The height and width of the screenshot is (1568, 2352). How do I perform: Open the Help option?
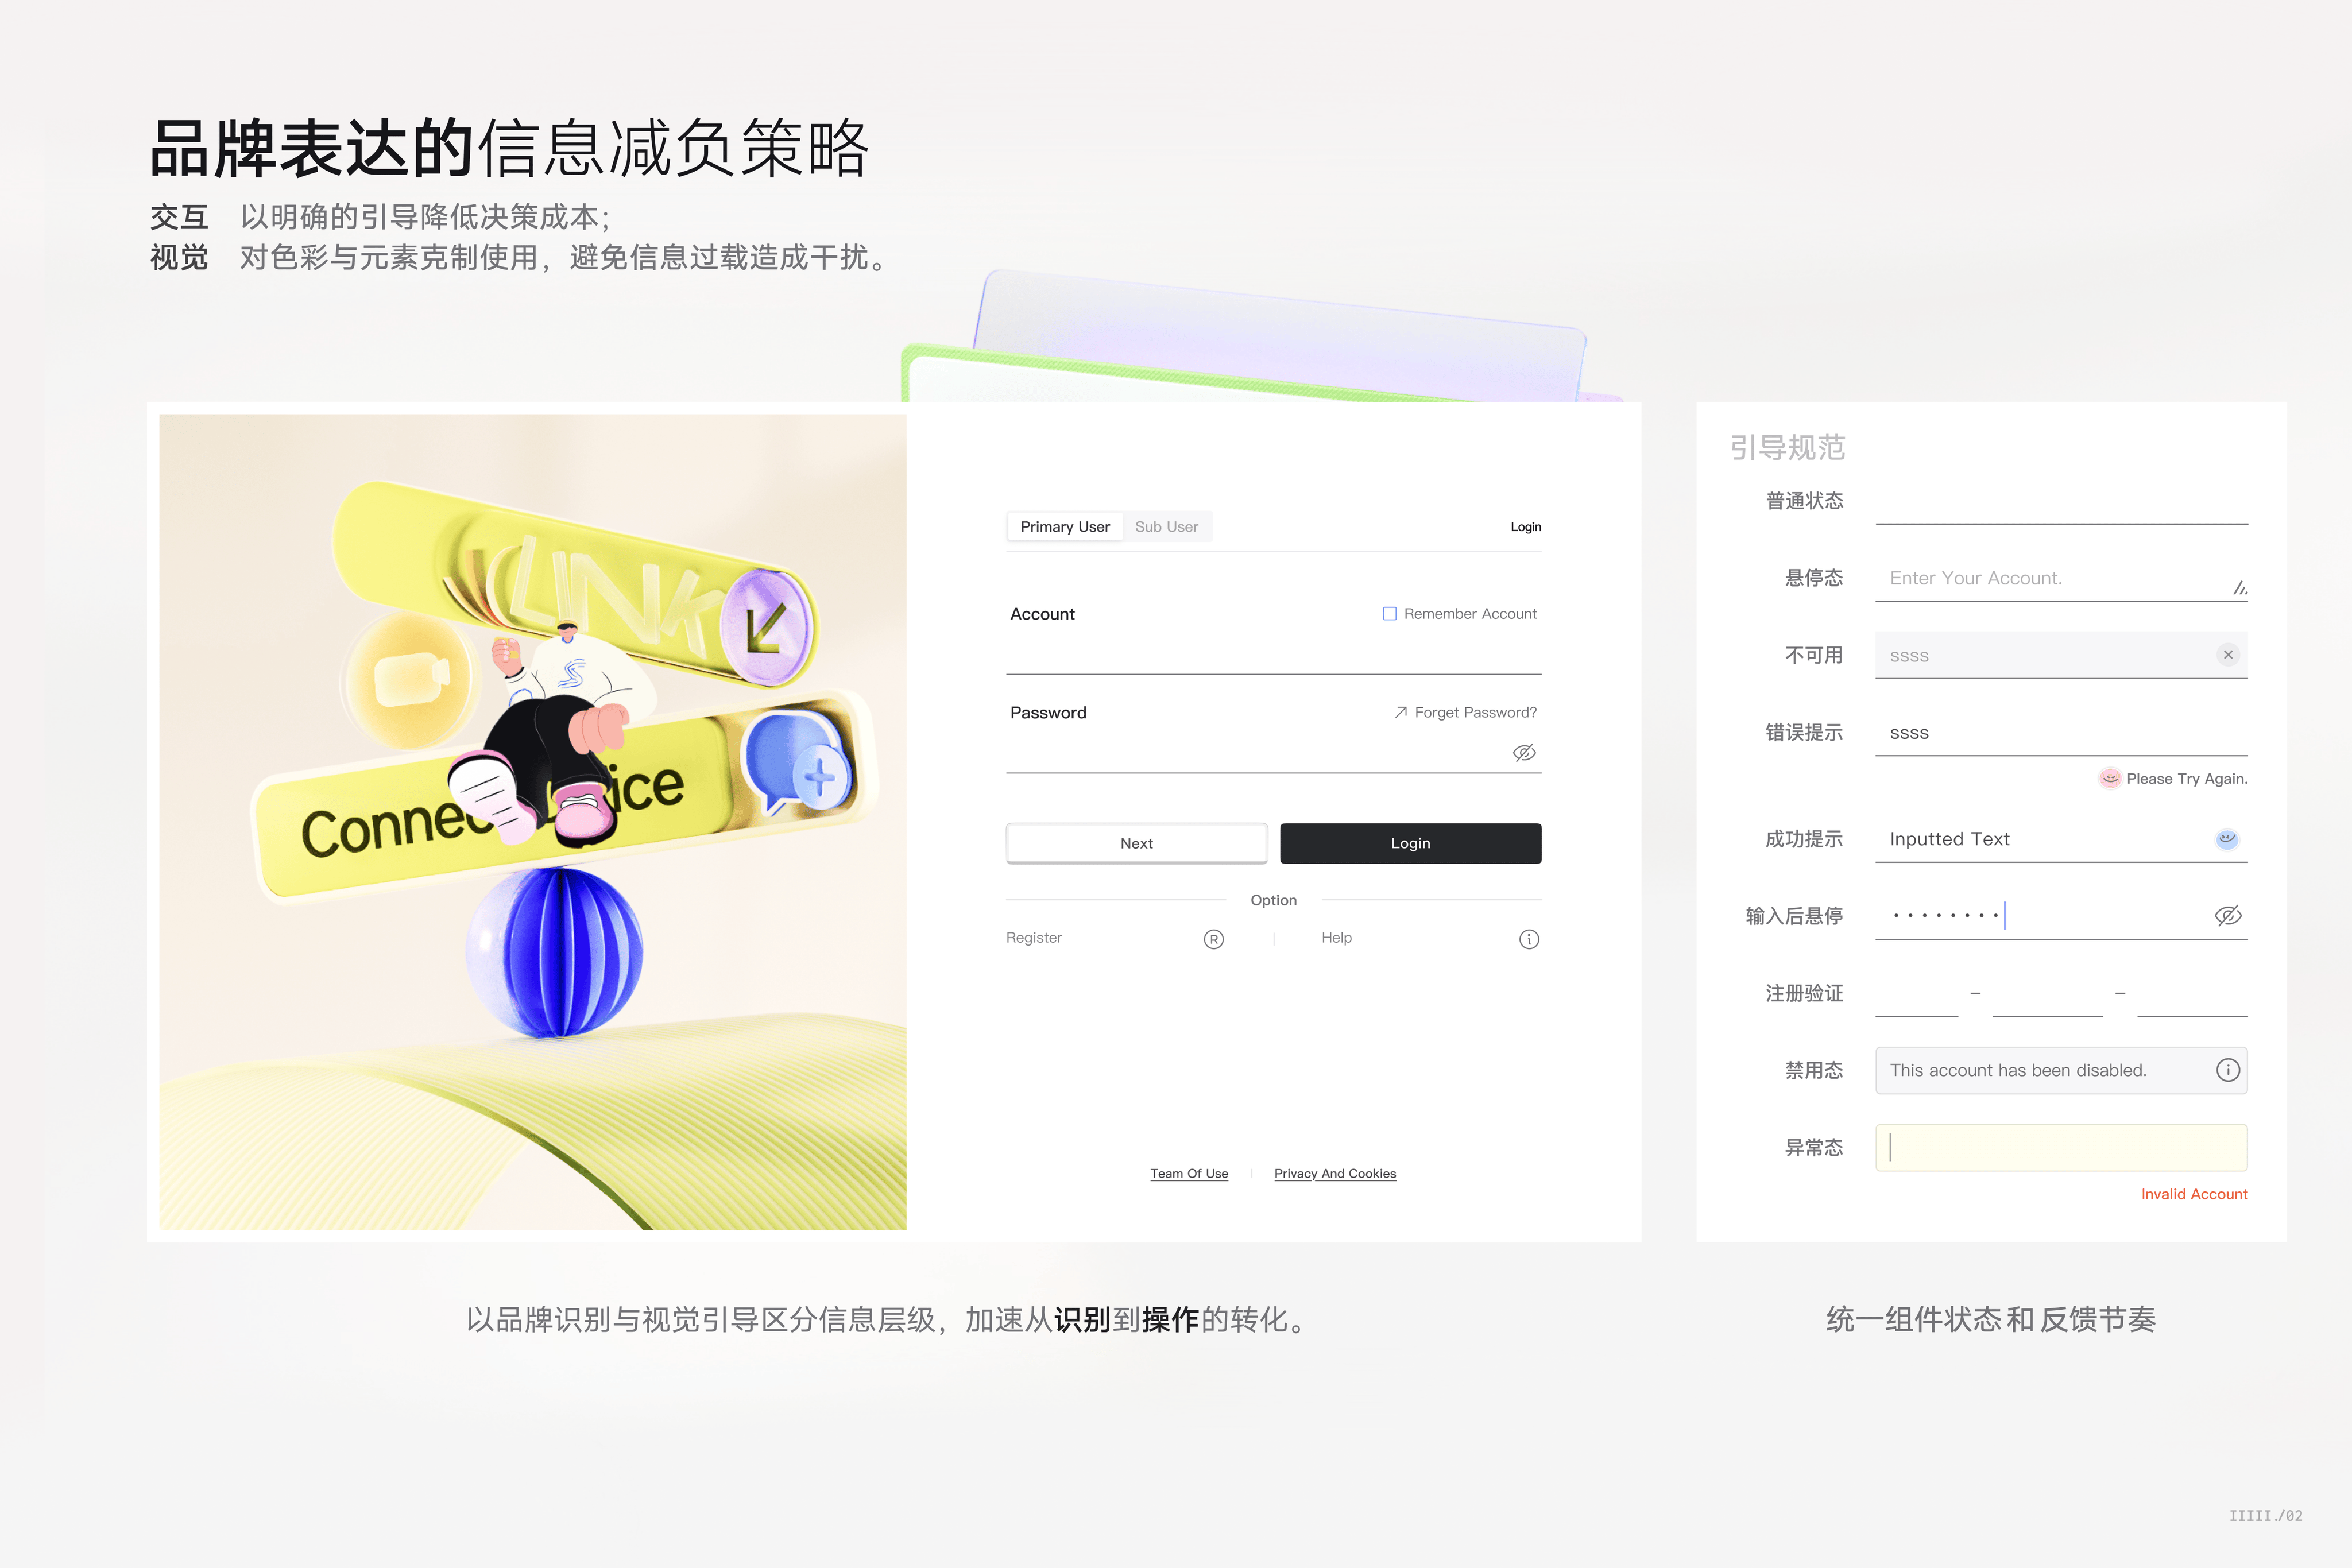pyautogui.click(x=1336, y=938)
